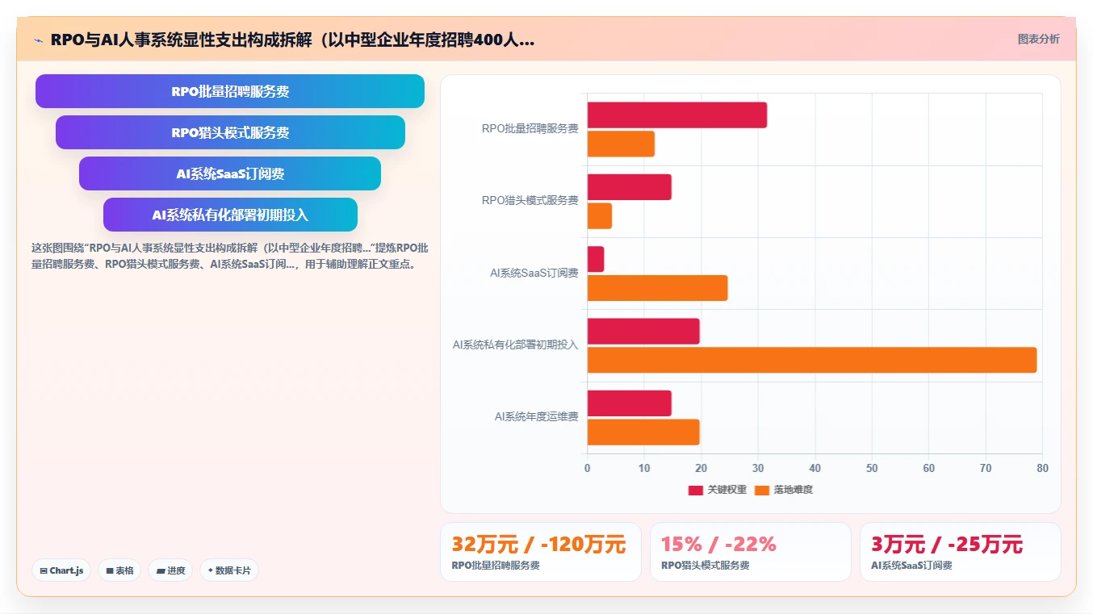Click the description paragraph under the funnel
Viewport: 1093px width, 614px height.
point(230,256)
